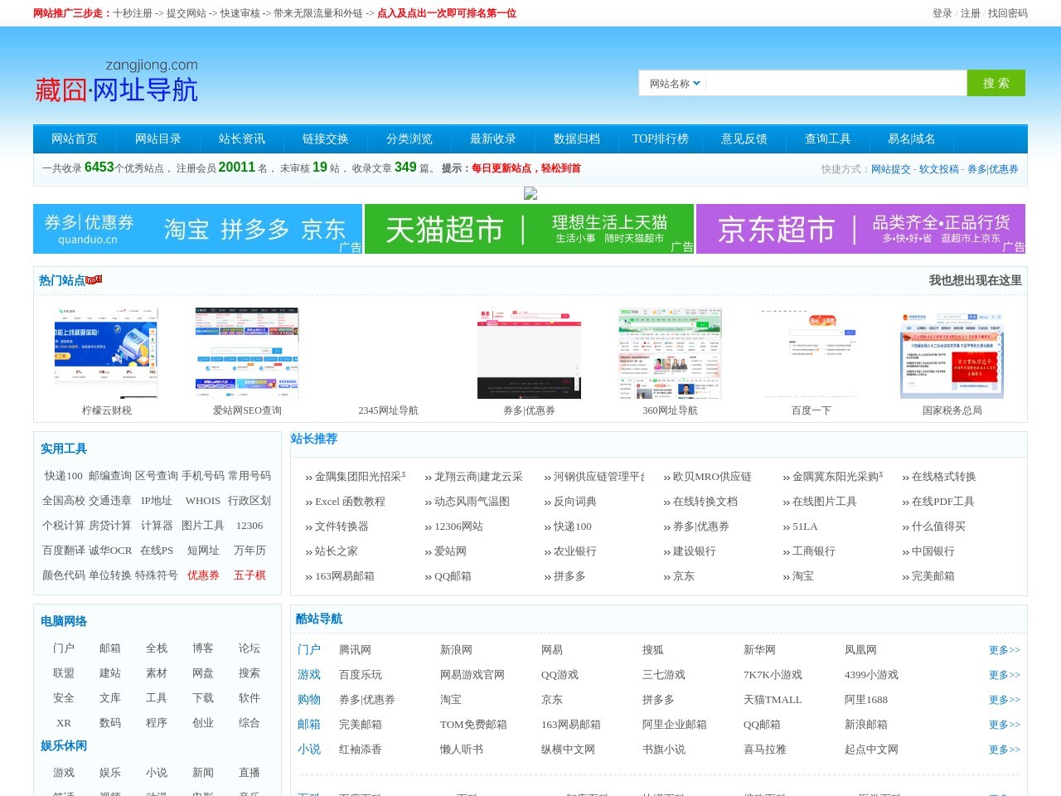Open the 国家税务总局 site thumbnail
This screenshot has width=1061, height=796.
[952, 353]
